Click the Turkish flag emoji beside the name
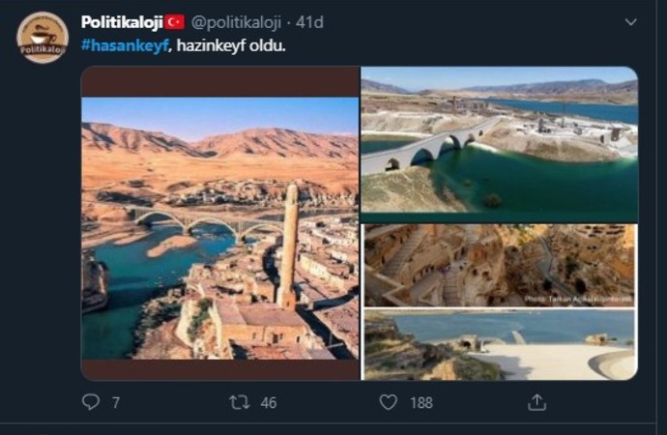The width and height of the screenshot is (667, 435). (x=175, y=21)
